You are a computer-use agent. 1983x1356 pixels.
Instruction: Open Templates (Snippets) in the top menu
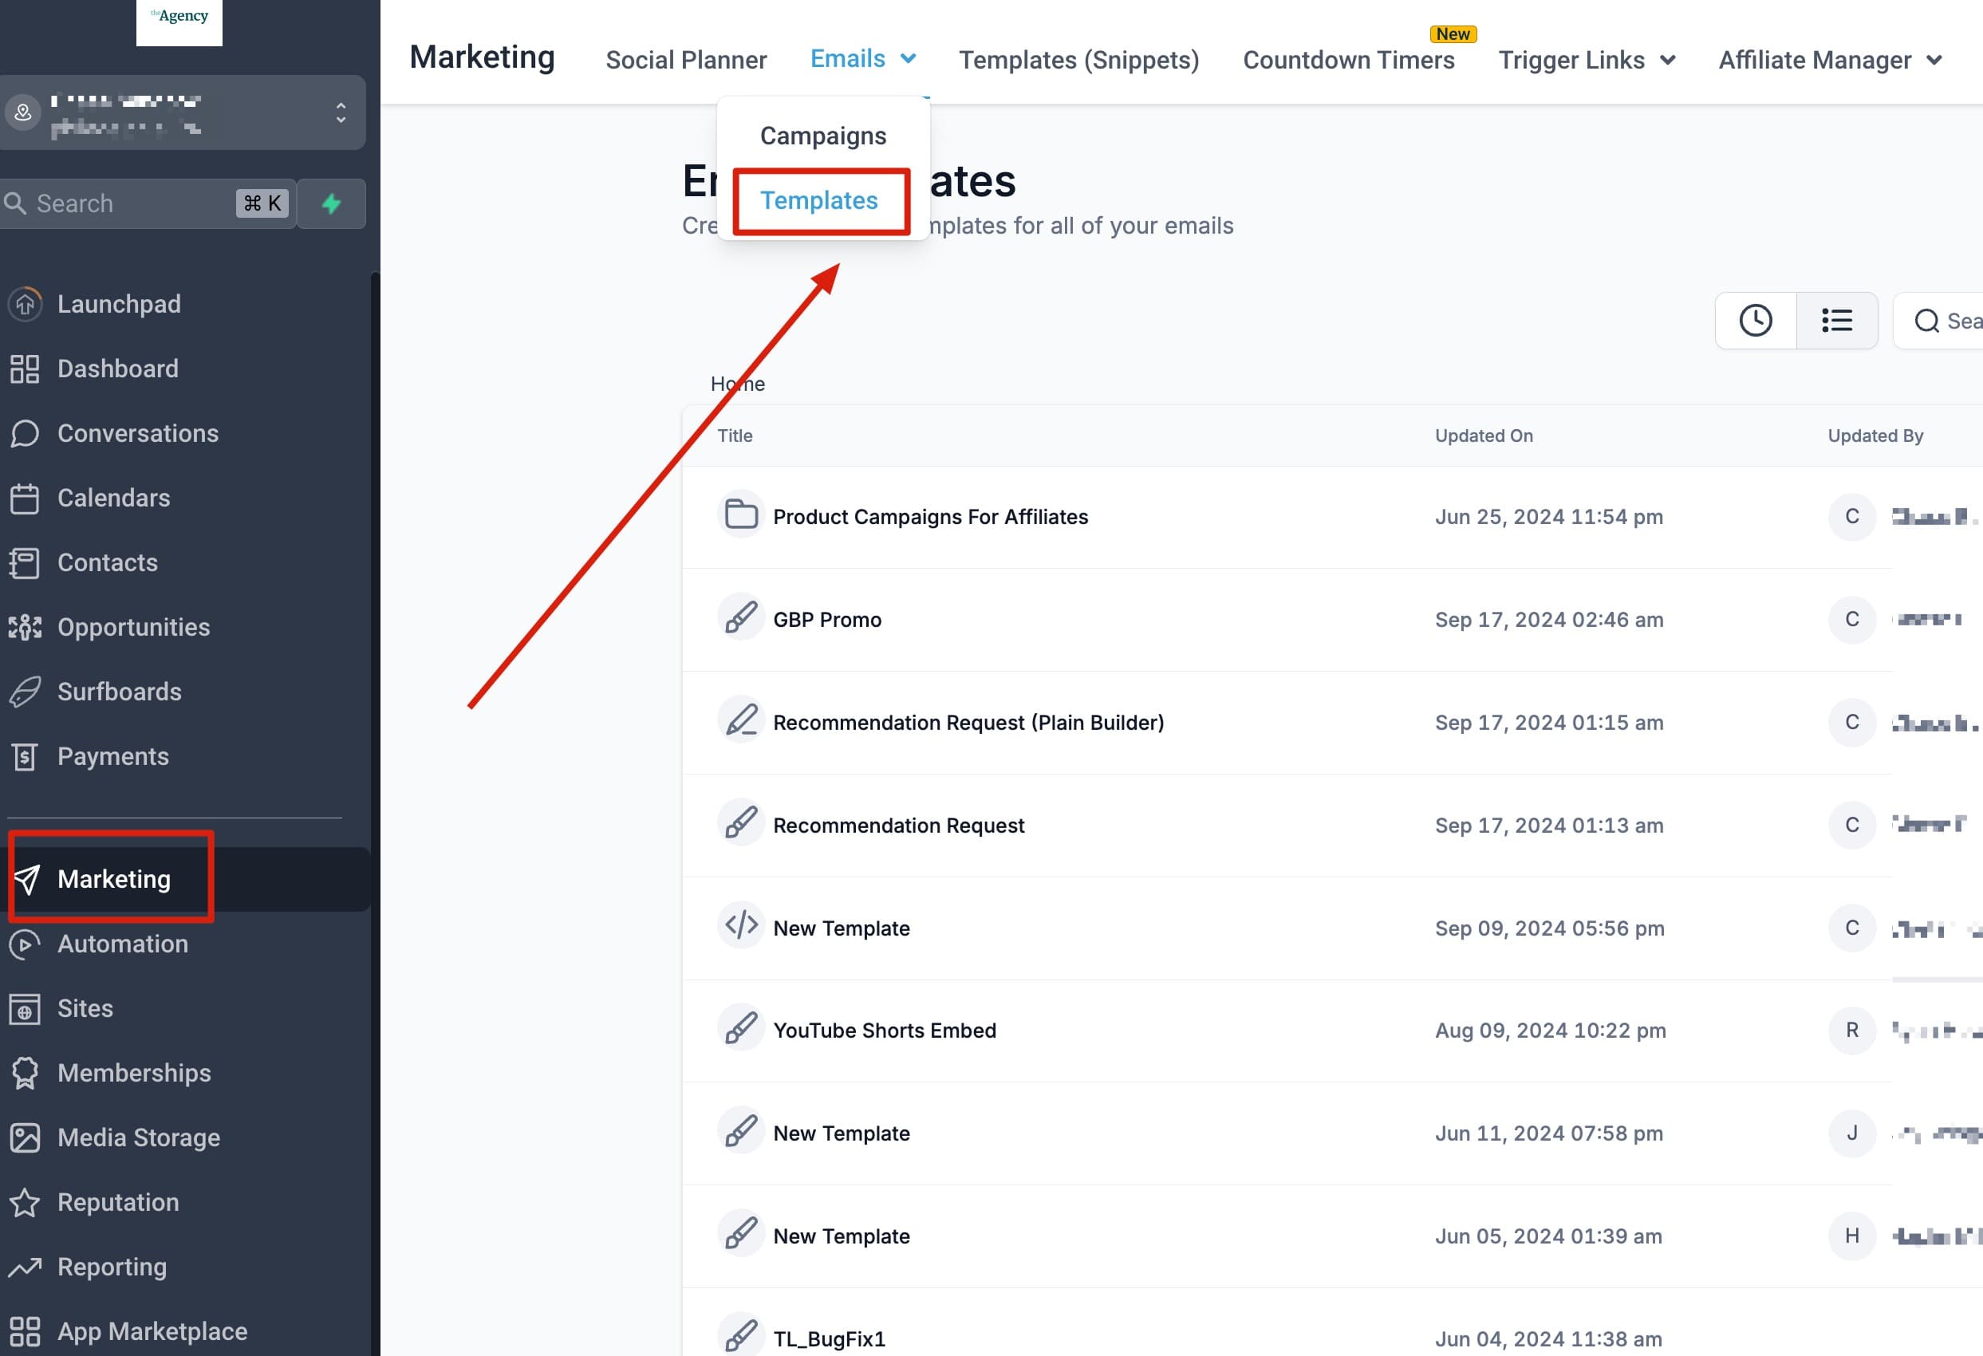tap(1078, 60)
